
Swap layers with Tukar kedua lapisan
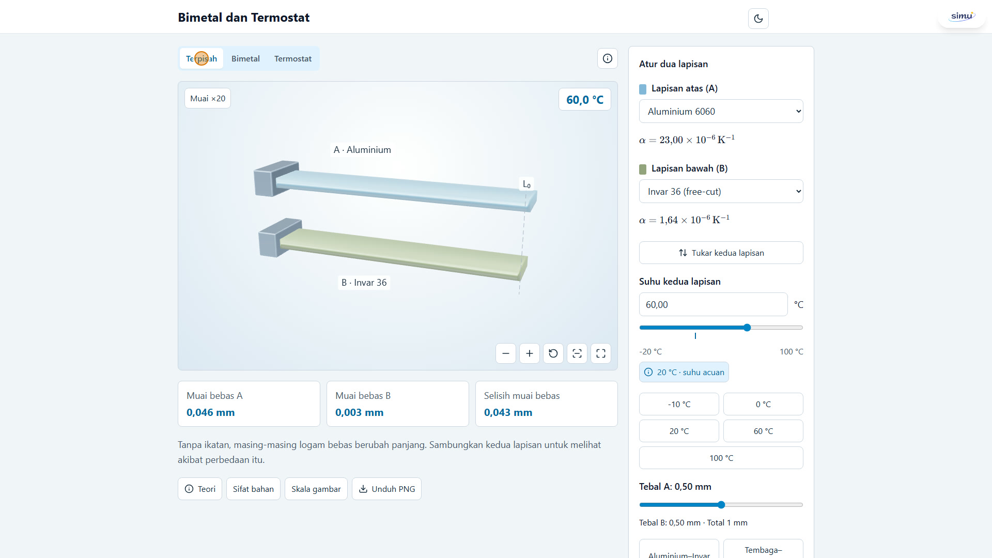pos(721,253)
